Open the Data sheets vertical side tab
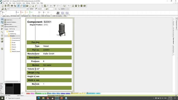178x100 pixels. click(x=173, y=41)
